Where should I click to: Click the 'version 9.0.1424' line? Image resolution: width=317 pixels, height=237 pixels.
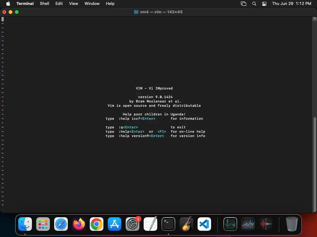tap(155, 97)
